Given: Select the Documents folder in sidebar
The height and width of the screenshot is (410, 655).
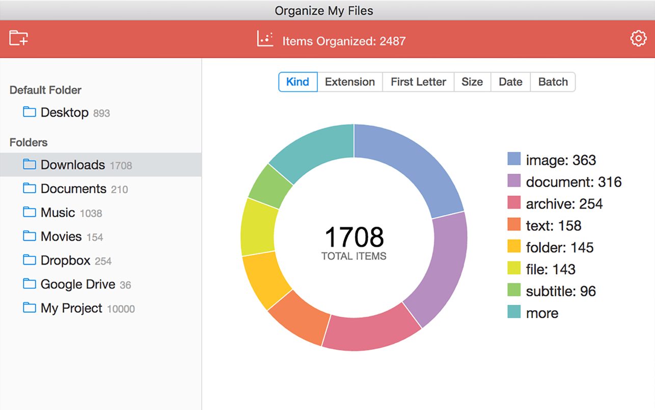Looking at the screenshot, I should (x=73, y=189).
